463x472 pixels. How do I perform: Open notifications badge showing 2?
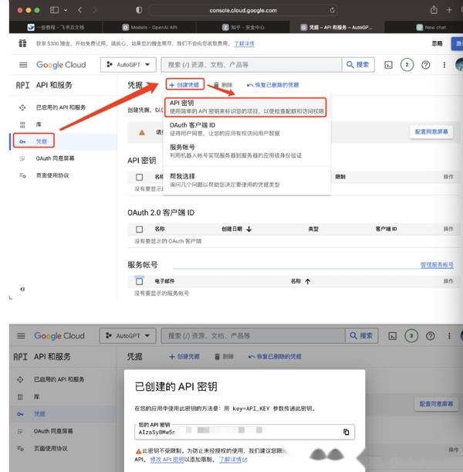coord(407,65)
